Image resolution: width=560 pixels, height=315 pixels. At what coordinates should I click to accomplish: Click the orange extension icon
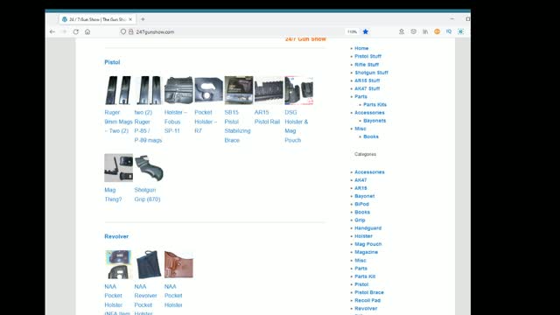click(437, 31)
